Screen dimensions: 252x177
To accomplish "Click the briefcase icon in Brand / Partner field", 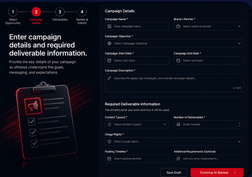I will click(x=178, y=26).
